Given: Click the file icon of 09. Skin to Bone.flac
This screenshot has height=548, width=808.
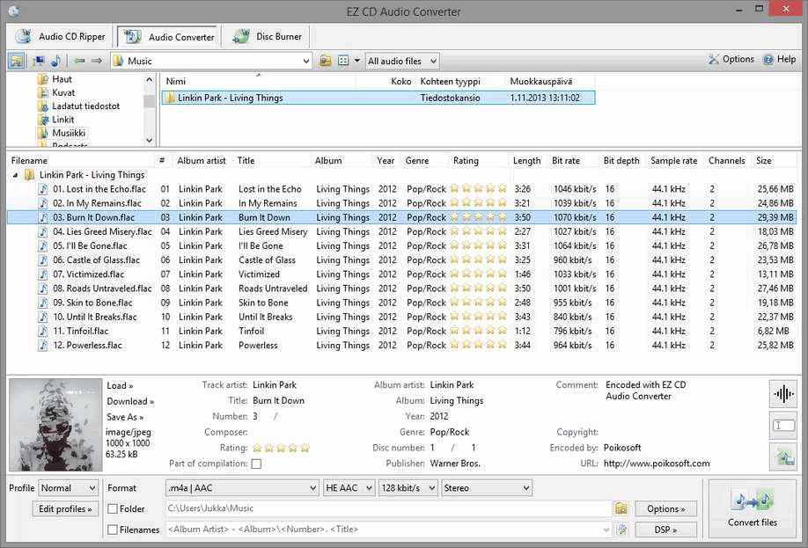Looking at the screenshot, I should [43, 303].
